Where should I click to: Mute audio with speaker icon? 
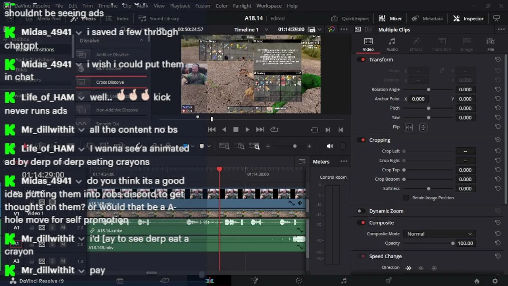click(330, 146)
